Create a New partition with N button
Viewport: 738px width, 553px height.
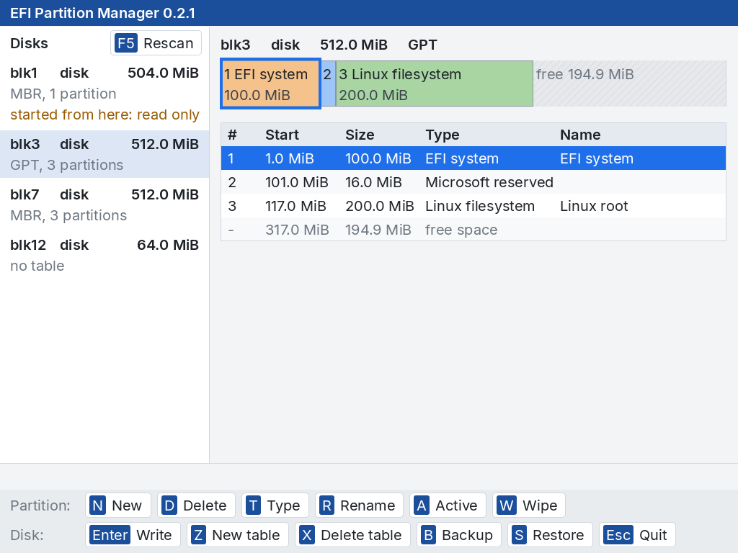(117, 505)
